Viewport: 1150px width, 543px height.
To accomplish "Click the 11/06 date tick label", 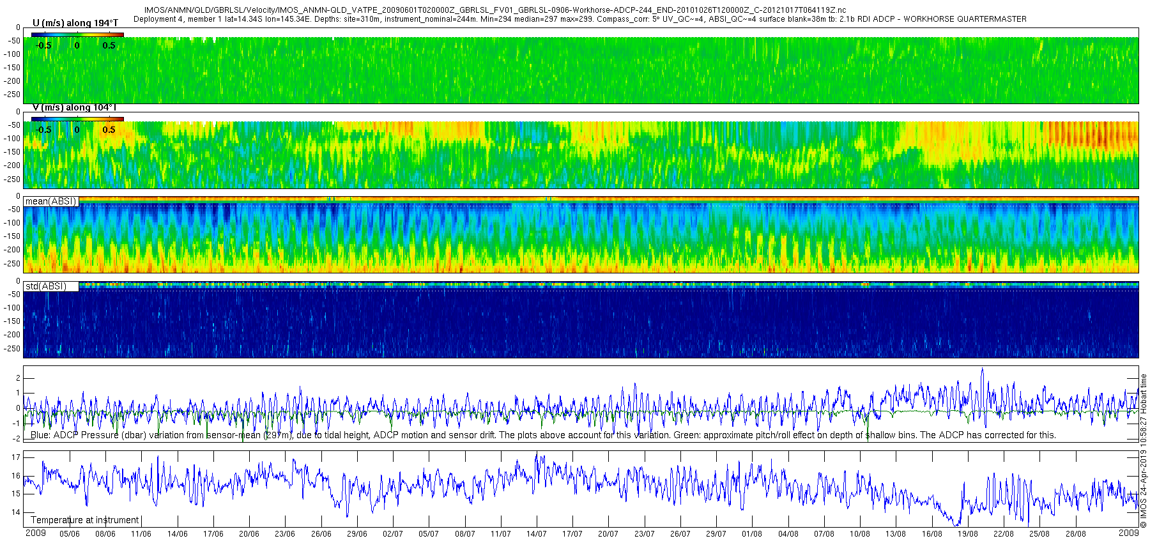I will click(x=141, y=534).
